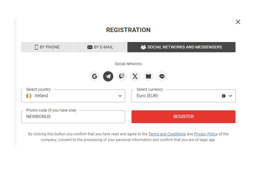Sign up with the Google icon
This screenshot has width=256, height=170.
[x=95, y=76]
